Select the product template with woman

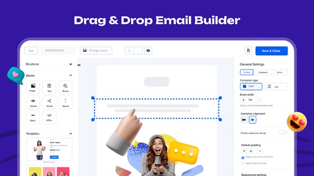point(49,149)
